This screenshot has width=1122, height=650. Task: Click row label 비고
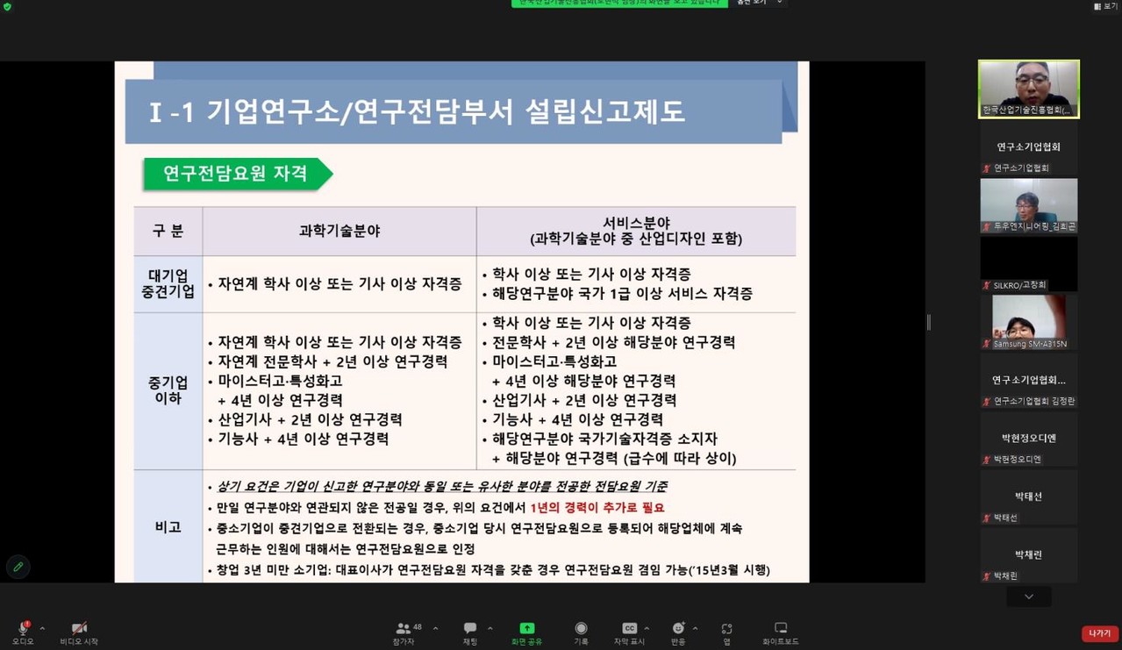tap(168, 527)
